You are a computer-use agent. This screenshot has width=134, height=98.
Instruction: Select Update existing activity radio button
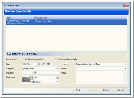[x=55, y=59]
